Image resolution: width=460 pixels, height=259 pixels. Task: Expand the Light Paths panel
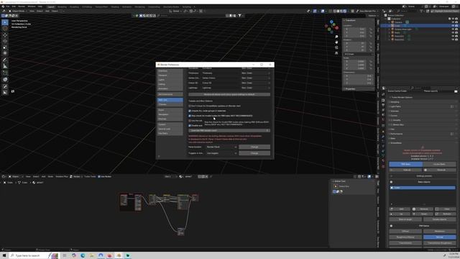(x=395, y=106)
